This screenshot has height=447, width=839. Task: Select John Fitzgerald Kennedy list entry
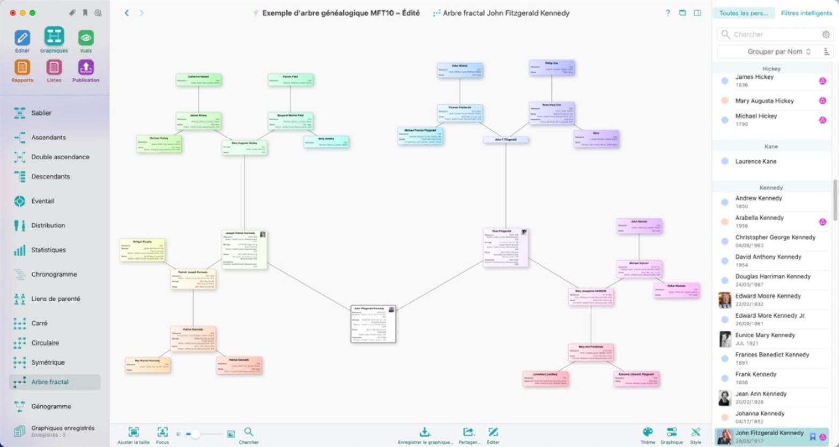tap(772, 437)
